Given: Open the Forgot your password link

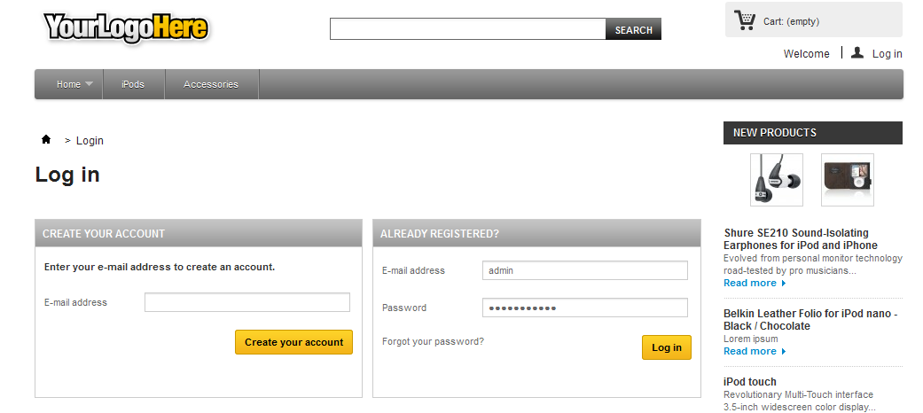Looking at the screenshot, I should (433, 341).
